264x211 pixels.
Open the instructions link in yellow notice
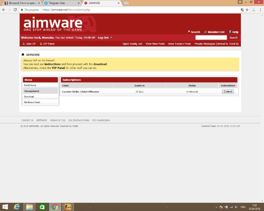tap(52, 64)
